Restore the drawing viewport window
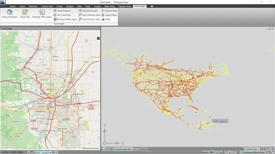The image size is (275, 154). [x=270, y=29]
